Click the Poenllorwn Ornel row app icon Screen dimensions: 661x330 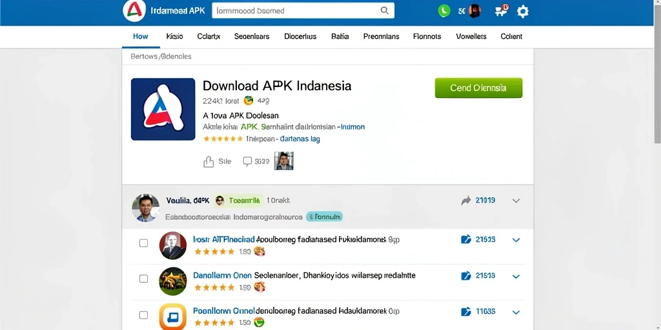173,316
